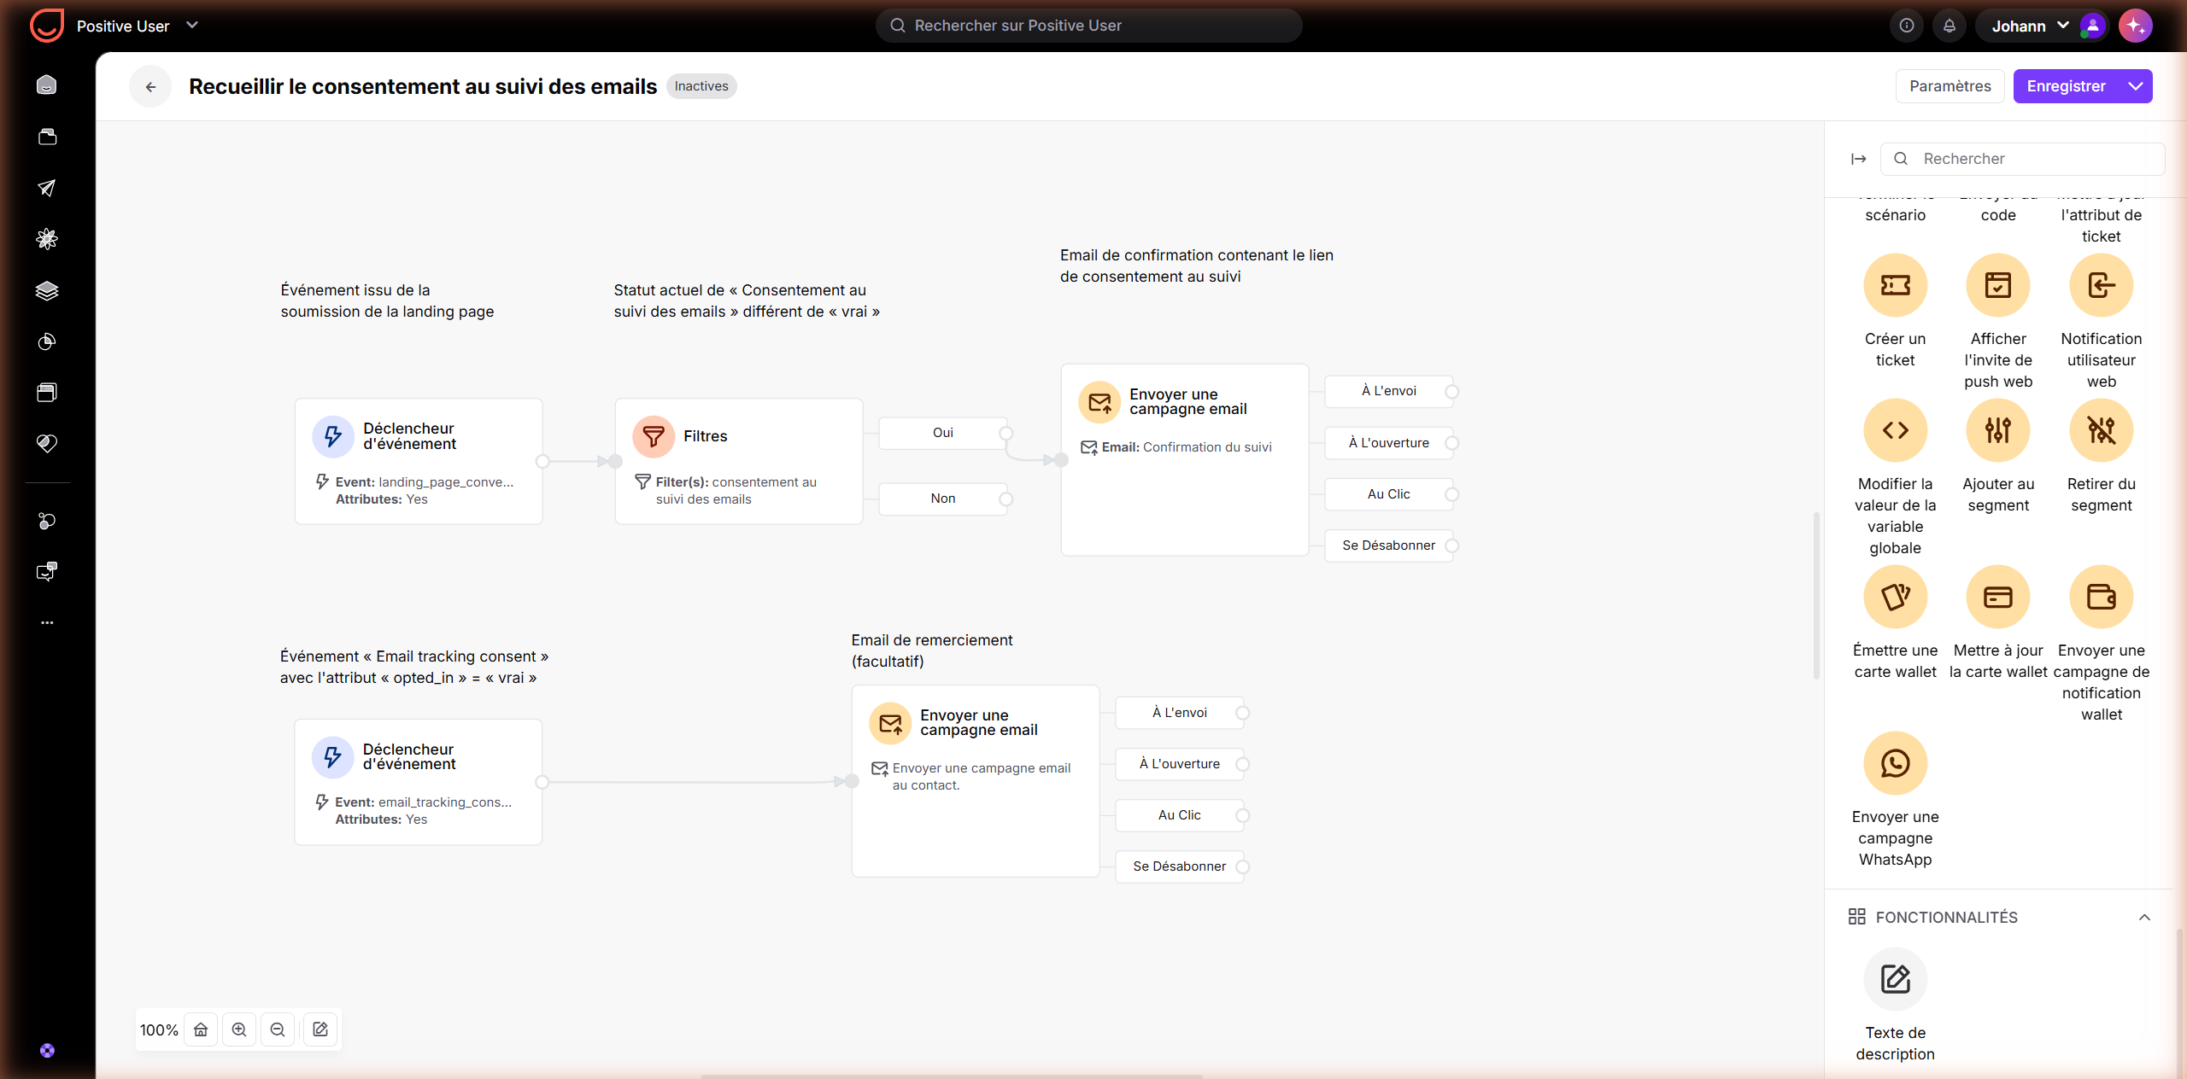Open the Johann account dropdown
This screenshot has height=1079, width=2187.
(x=2030, y=26)
